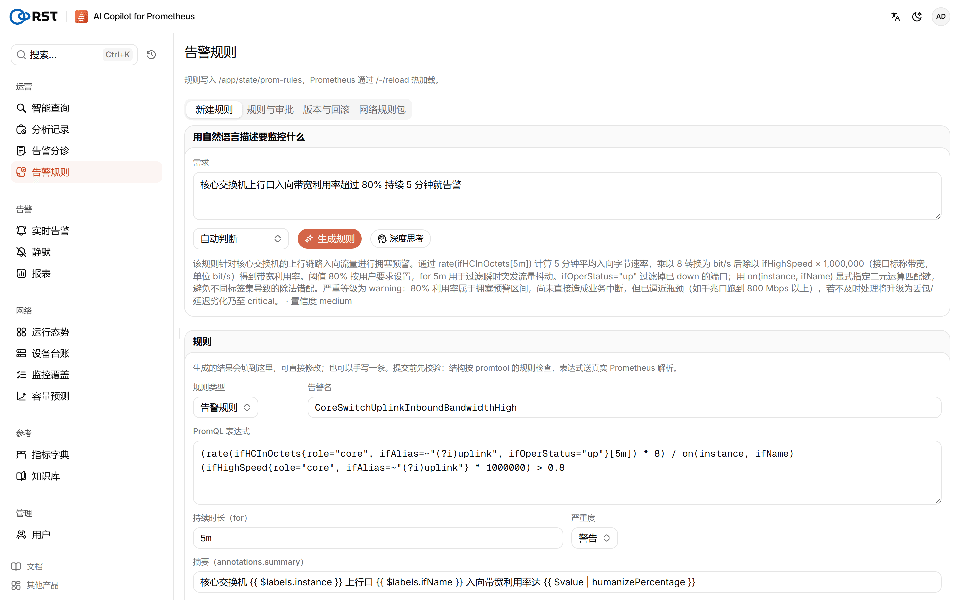This screenshot has height=600, width=961.
Task: Click the 持续时长 for input field
Action: 378,538
